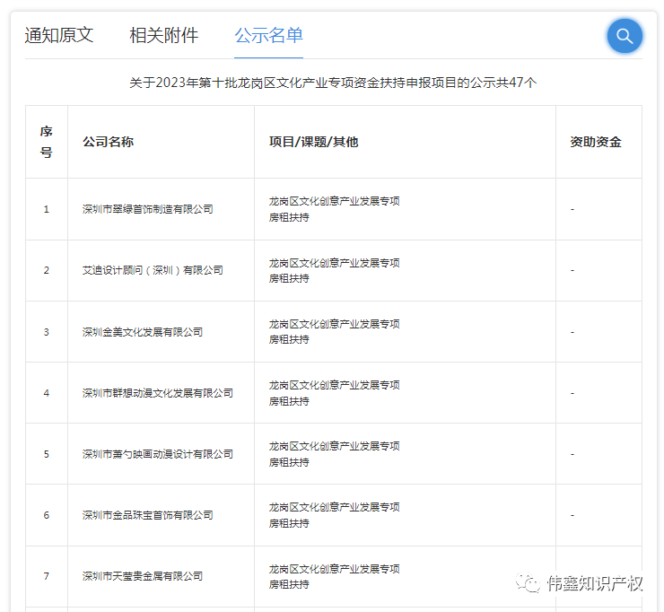Click row number 5 cell
The height and width of the screenshot is (612, 664).
coord(47,454)
